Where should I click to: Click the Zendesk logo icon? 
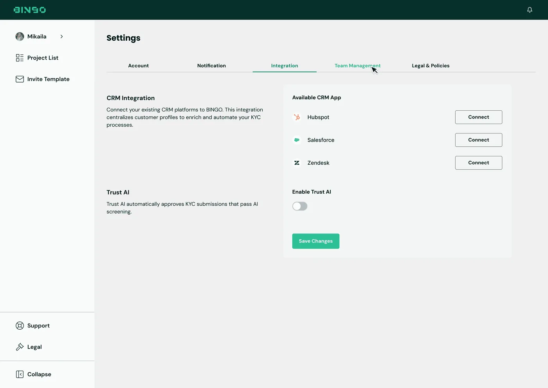click(297, 163)
